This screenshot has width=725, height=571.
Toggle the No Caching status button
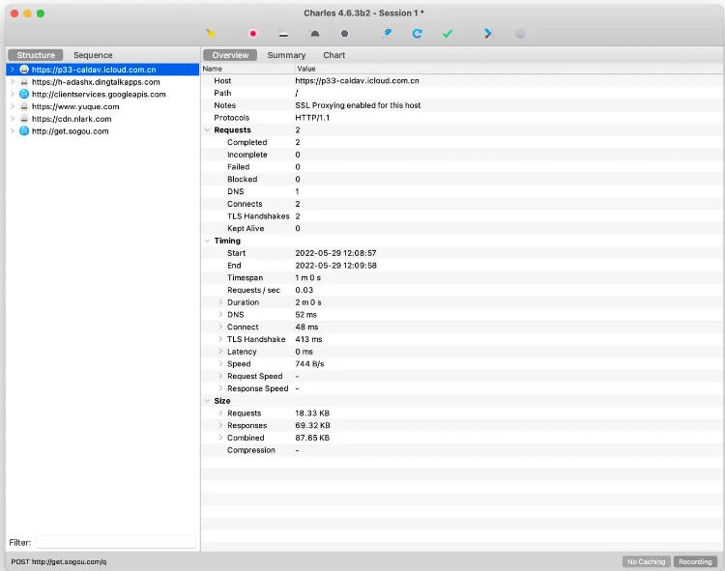(645, 561)
